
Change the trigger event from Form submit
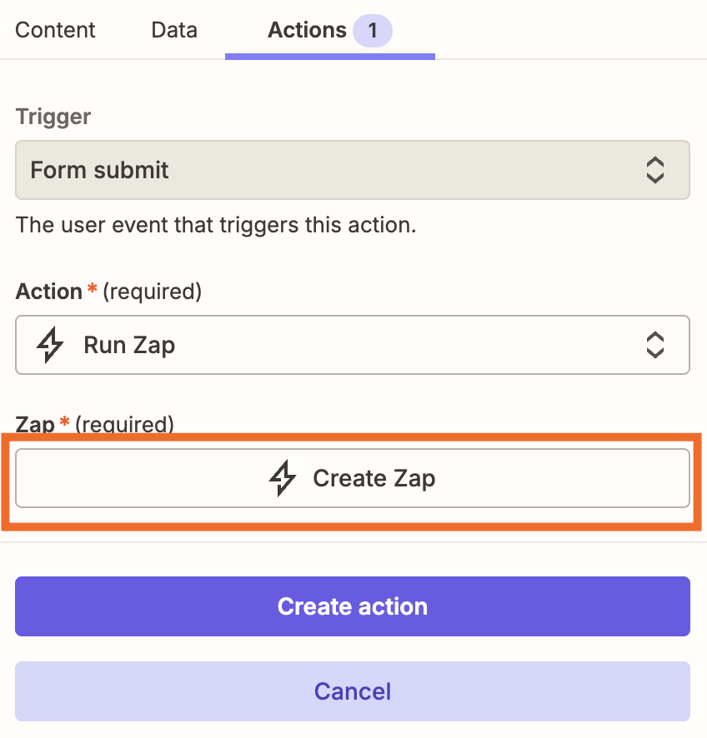point(353,170)
